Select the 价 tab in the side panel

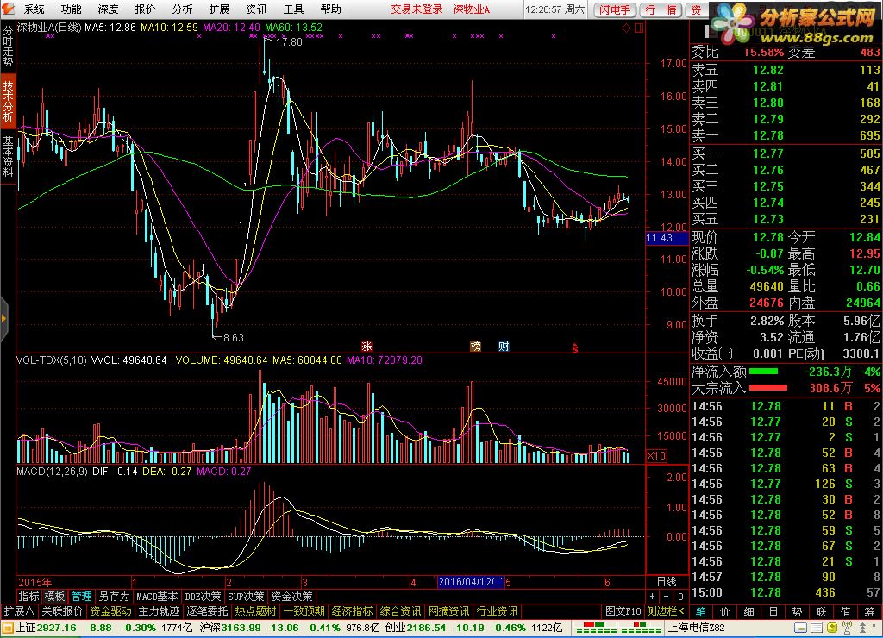point(724,611)
